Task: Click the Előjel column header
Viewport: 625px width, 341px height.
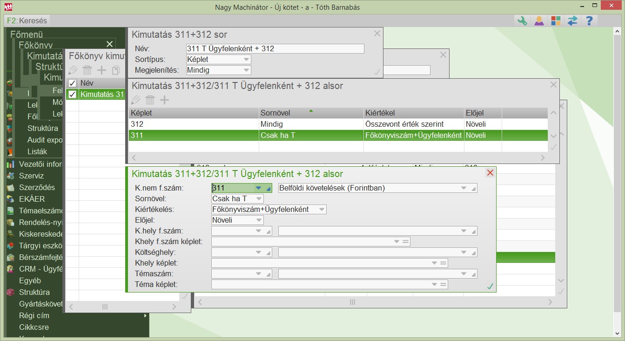Action: pos(483,113)
